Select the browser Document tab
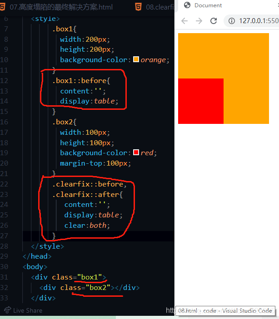This screenshot has height=319, width=279. (x=208, y=5)
